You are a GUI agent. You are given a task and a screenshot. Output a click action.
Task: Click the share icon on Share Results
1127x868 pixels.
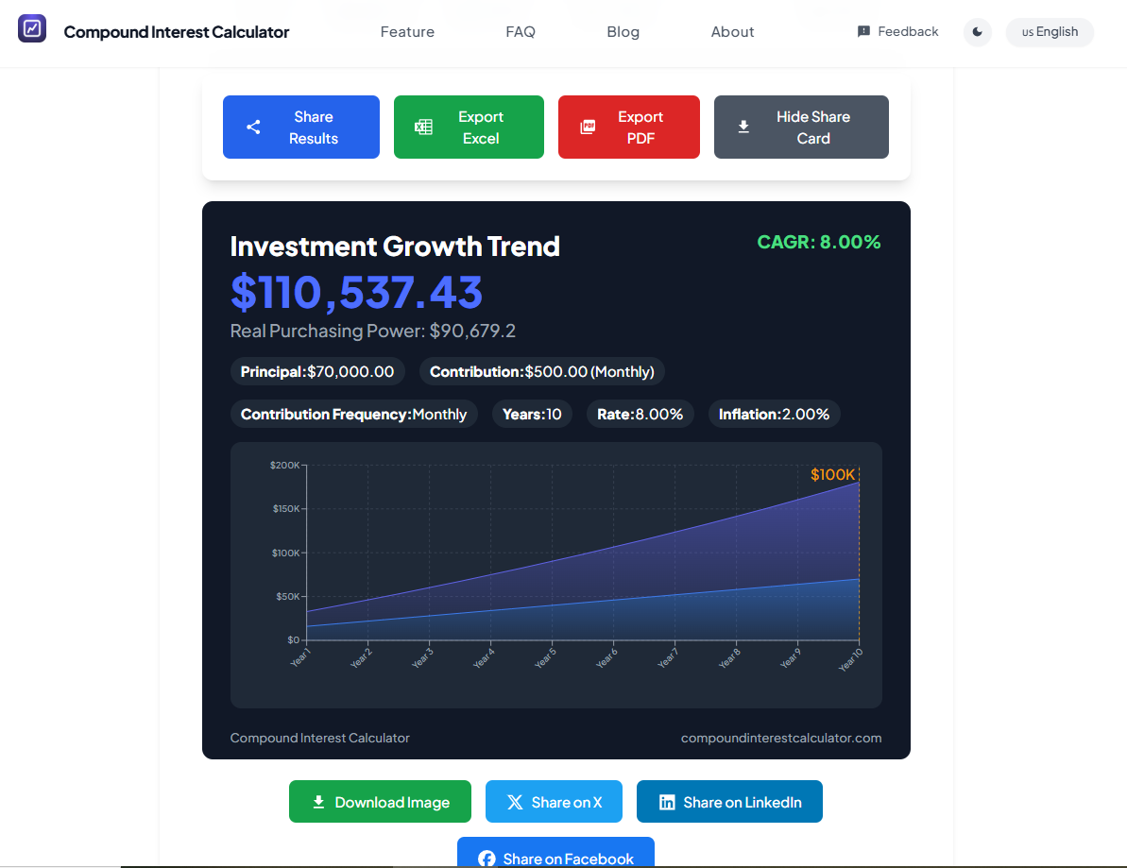click(253, 126)
